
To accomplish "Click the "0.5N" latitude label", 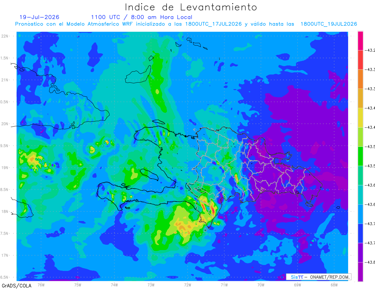I will click(x=5, y=102).
